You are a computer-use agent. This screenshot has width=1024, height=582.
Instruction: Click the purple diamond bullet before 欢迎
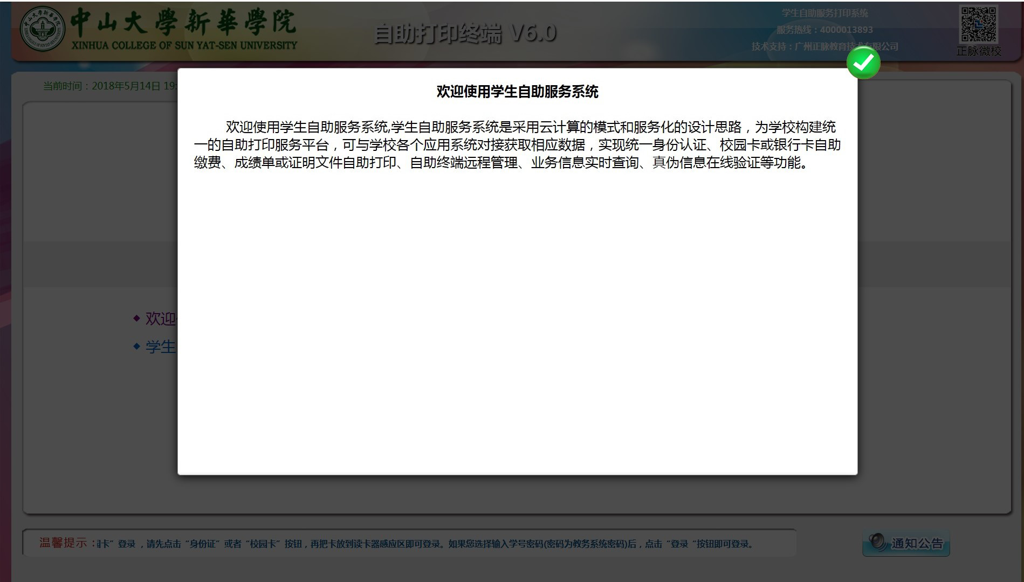click(x=136, y=318)
